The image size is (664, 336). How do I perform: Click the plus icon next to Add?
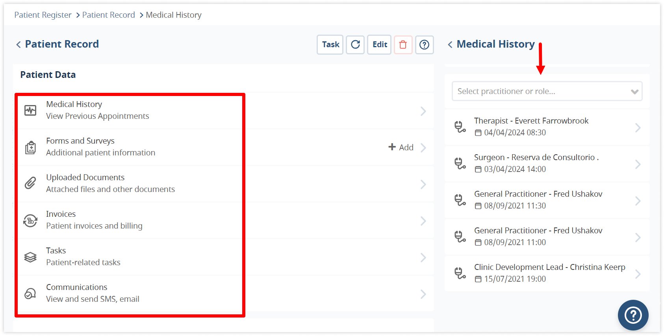coord(392,147)
